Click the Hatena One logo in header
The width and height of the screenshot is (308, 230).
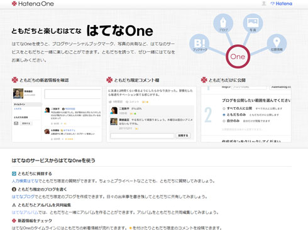pos(33,4)
